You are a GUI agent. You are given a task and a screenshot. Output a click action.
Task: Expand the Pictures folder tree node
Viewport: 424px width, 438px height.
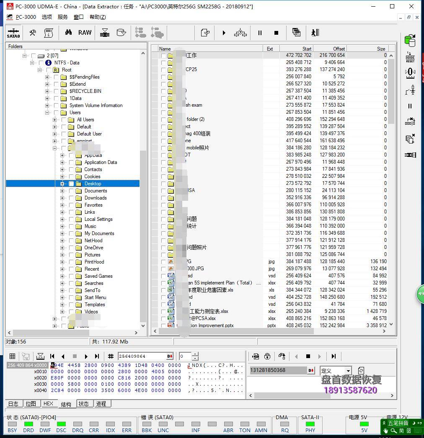(62, 255)
